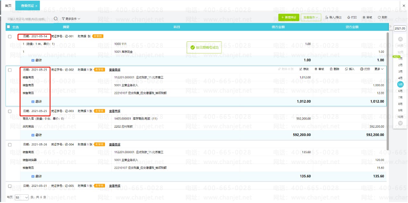Click the filter funnel icon beside 更多条件
The height and width of the screenshot is (203, 408).
(63, 19)
